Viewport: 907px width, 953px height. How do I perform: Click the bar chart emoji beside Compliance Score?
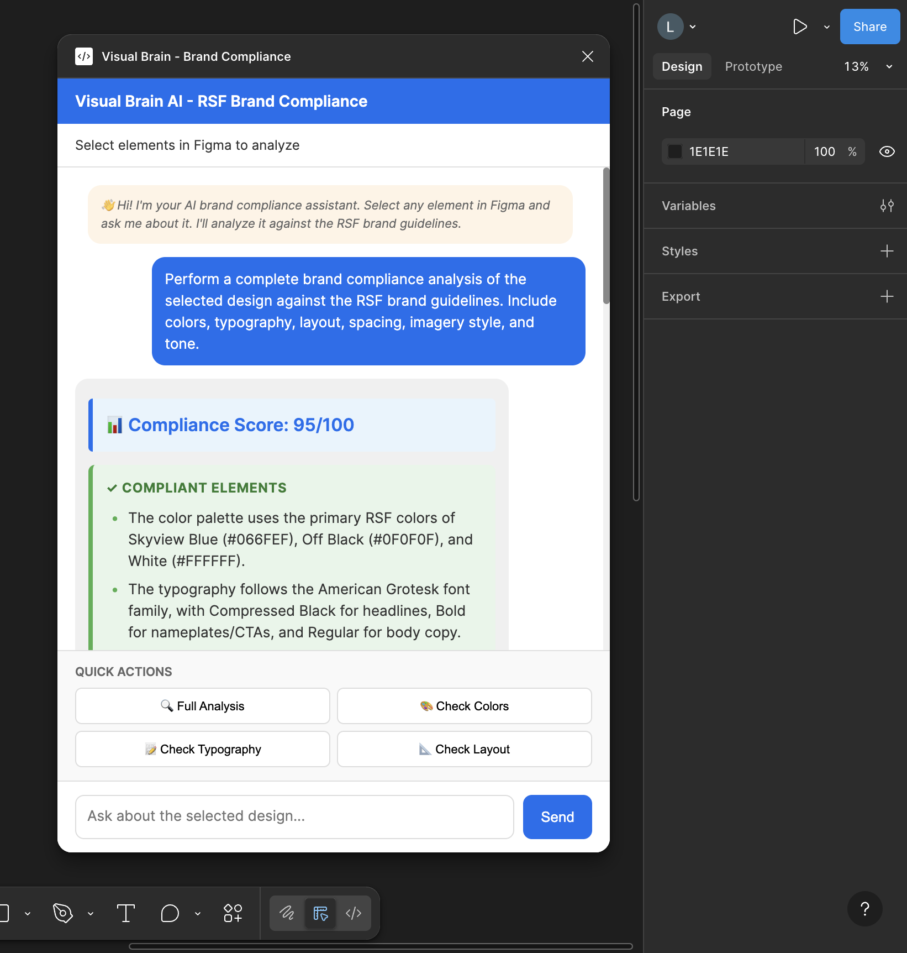click(115, 425)
